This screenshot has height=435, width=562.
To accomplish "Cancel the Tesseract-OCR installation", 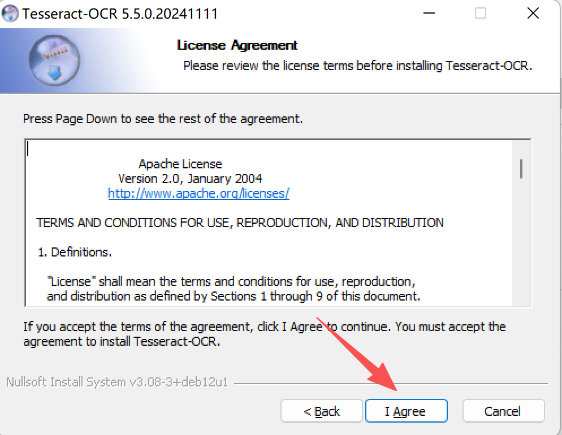I will tap(503, 411).
